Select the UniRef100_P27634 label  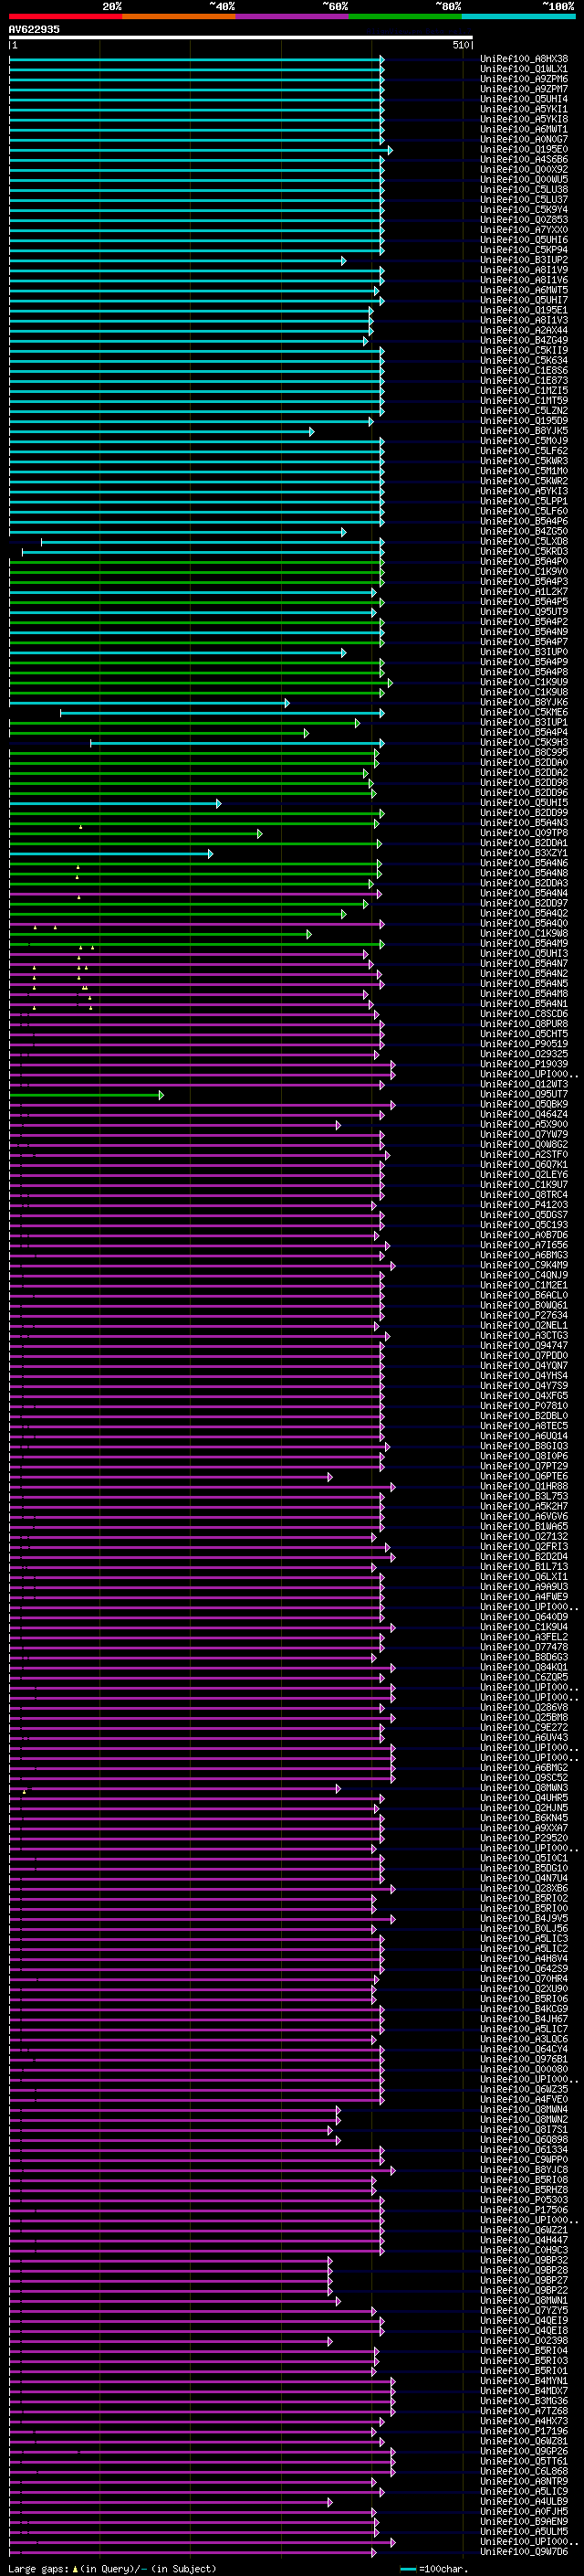(x=524, y=1316)
